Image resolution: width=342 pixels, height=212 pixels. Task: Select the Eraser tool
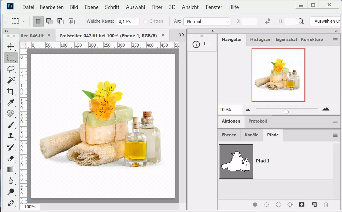coord(11,158)
